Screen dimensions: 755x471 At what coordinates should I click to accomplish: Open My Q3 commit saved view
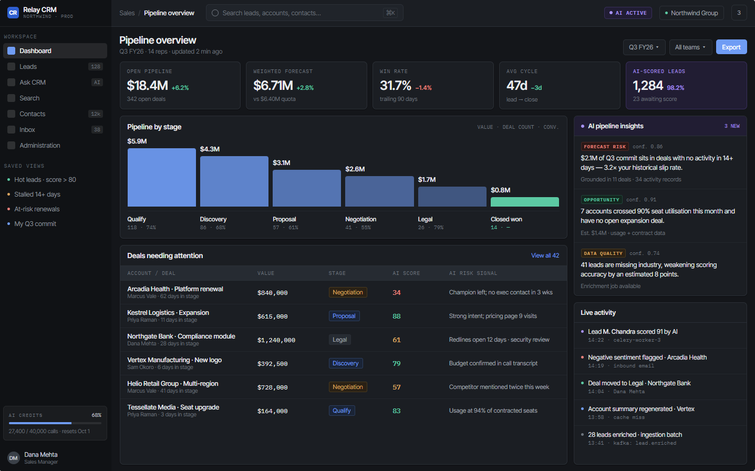pyautogui.click(x=55, y=224)
